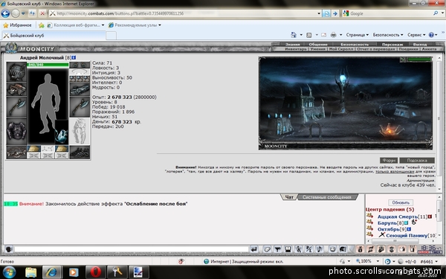The image size is (446, 279).
Task: Click the helmet equipment slot icon
Action: [16, 71]
